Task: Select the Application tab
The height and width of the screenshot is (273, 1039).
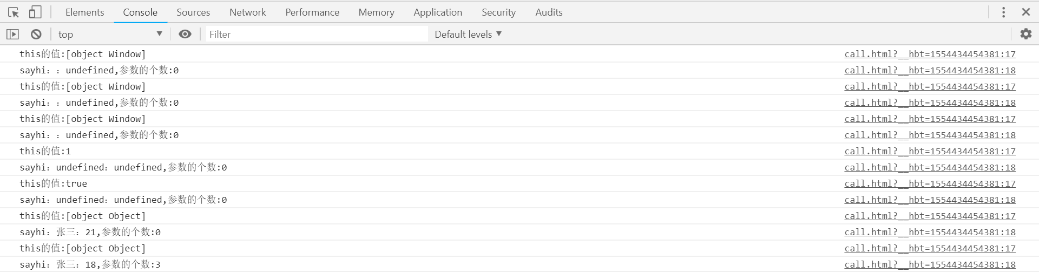Action: pyautogui.click(x=438, y=12)
